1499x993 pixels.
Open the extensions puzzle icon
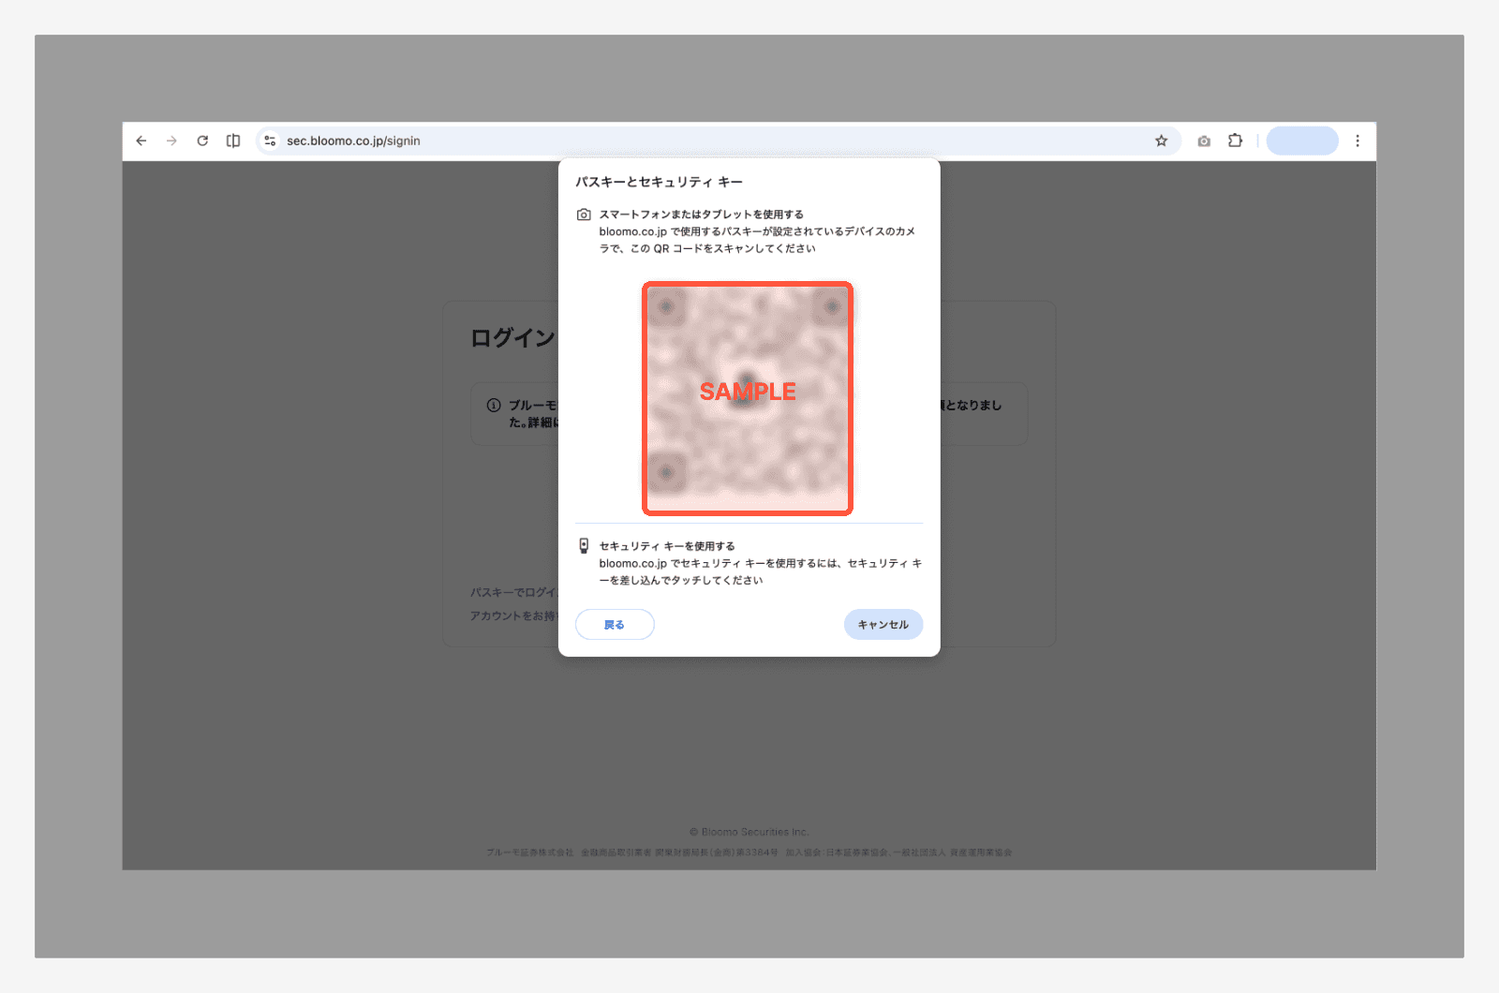pos(1236,141)
